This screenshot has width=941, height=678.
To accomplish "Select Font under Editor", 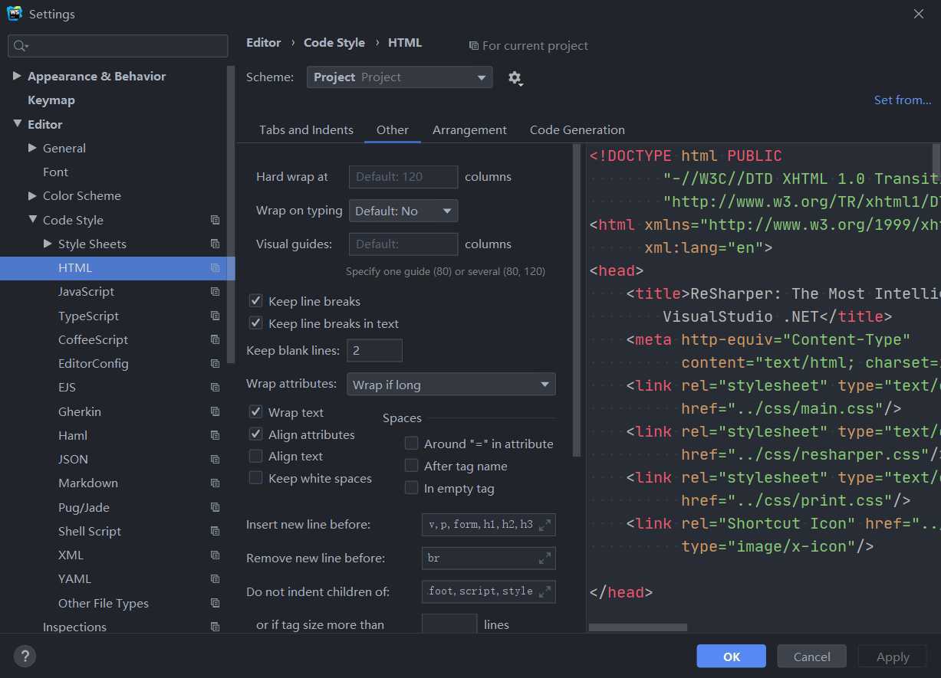I will pyautogui.click(x=55, y=172).
